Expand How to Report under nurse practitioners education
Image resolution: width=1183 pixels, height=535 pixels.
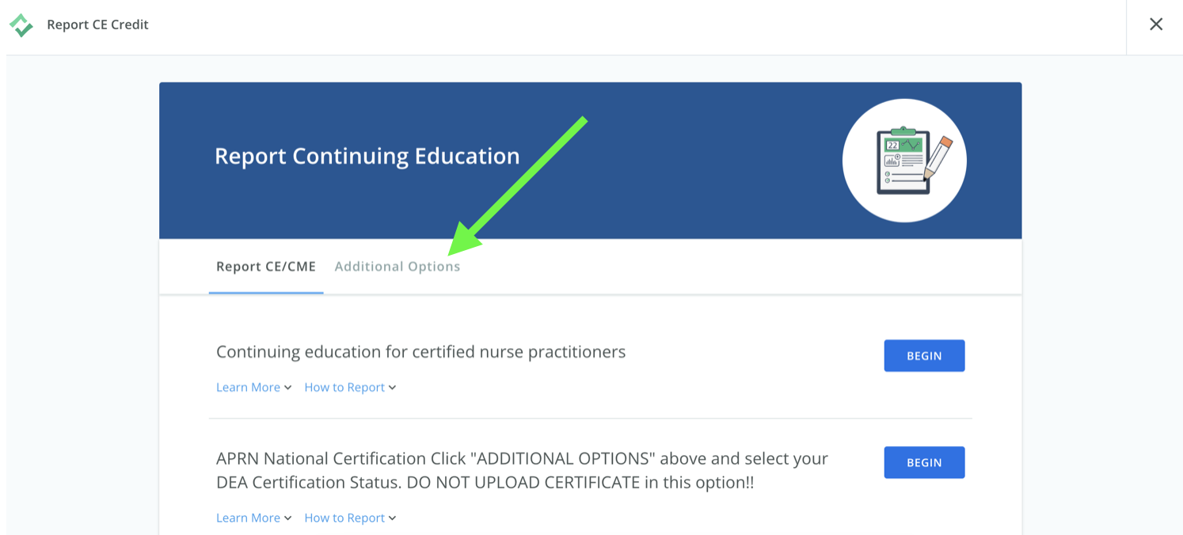click(350, 387)
